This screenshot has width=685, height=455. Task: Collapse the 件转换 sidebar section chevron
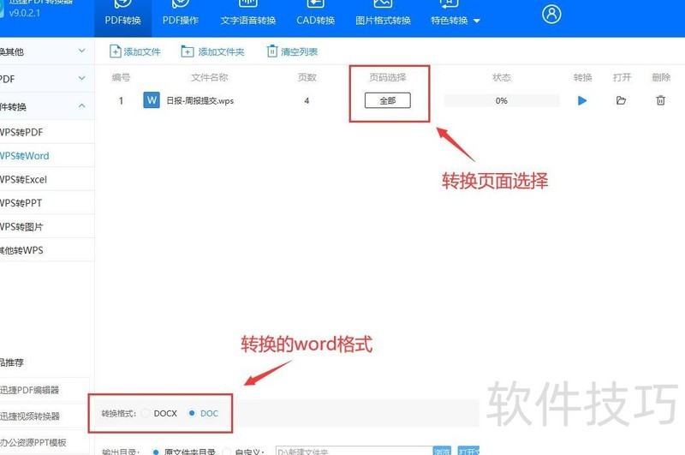pyautogui.click(x=81, y=105)
